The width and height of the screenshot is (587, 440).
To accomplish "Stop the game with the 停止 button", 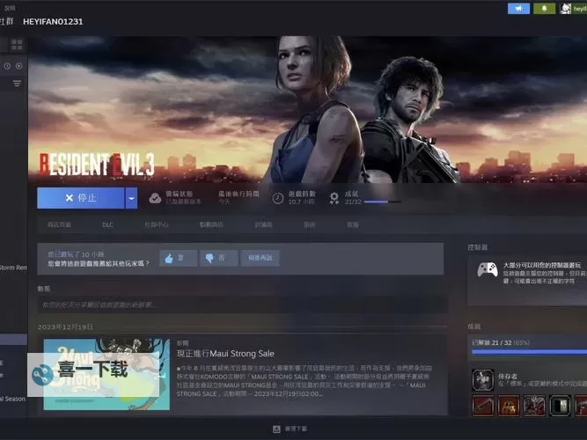I will pos(80,198).
